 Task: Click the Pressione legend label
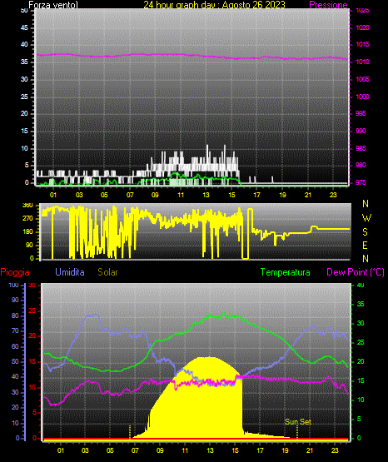pos(328,5)
